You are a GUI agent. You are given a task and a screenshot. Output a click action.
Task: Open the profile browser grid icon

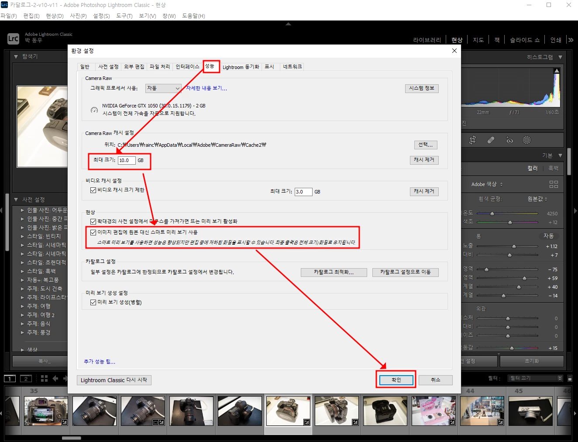554,184
